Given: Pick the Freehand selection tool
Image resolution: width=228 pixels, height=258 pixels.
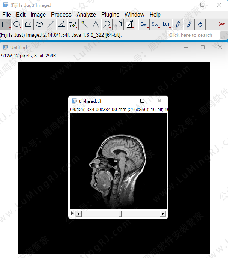Looking at the screenshot, I should (x=39, y=24).
